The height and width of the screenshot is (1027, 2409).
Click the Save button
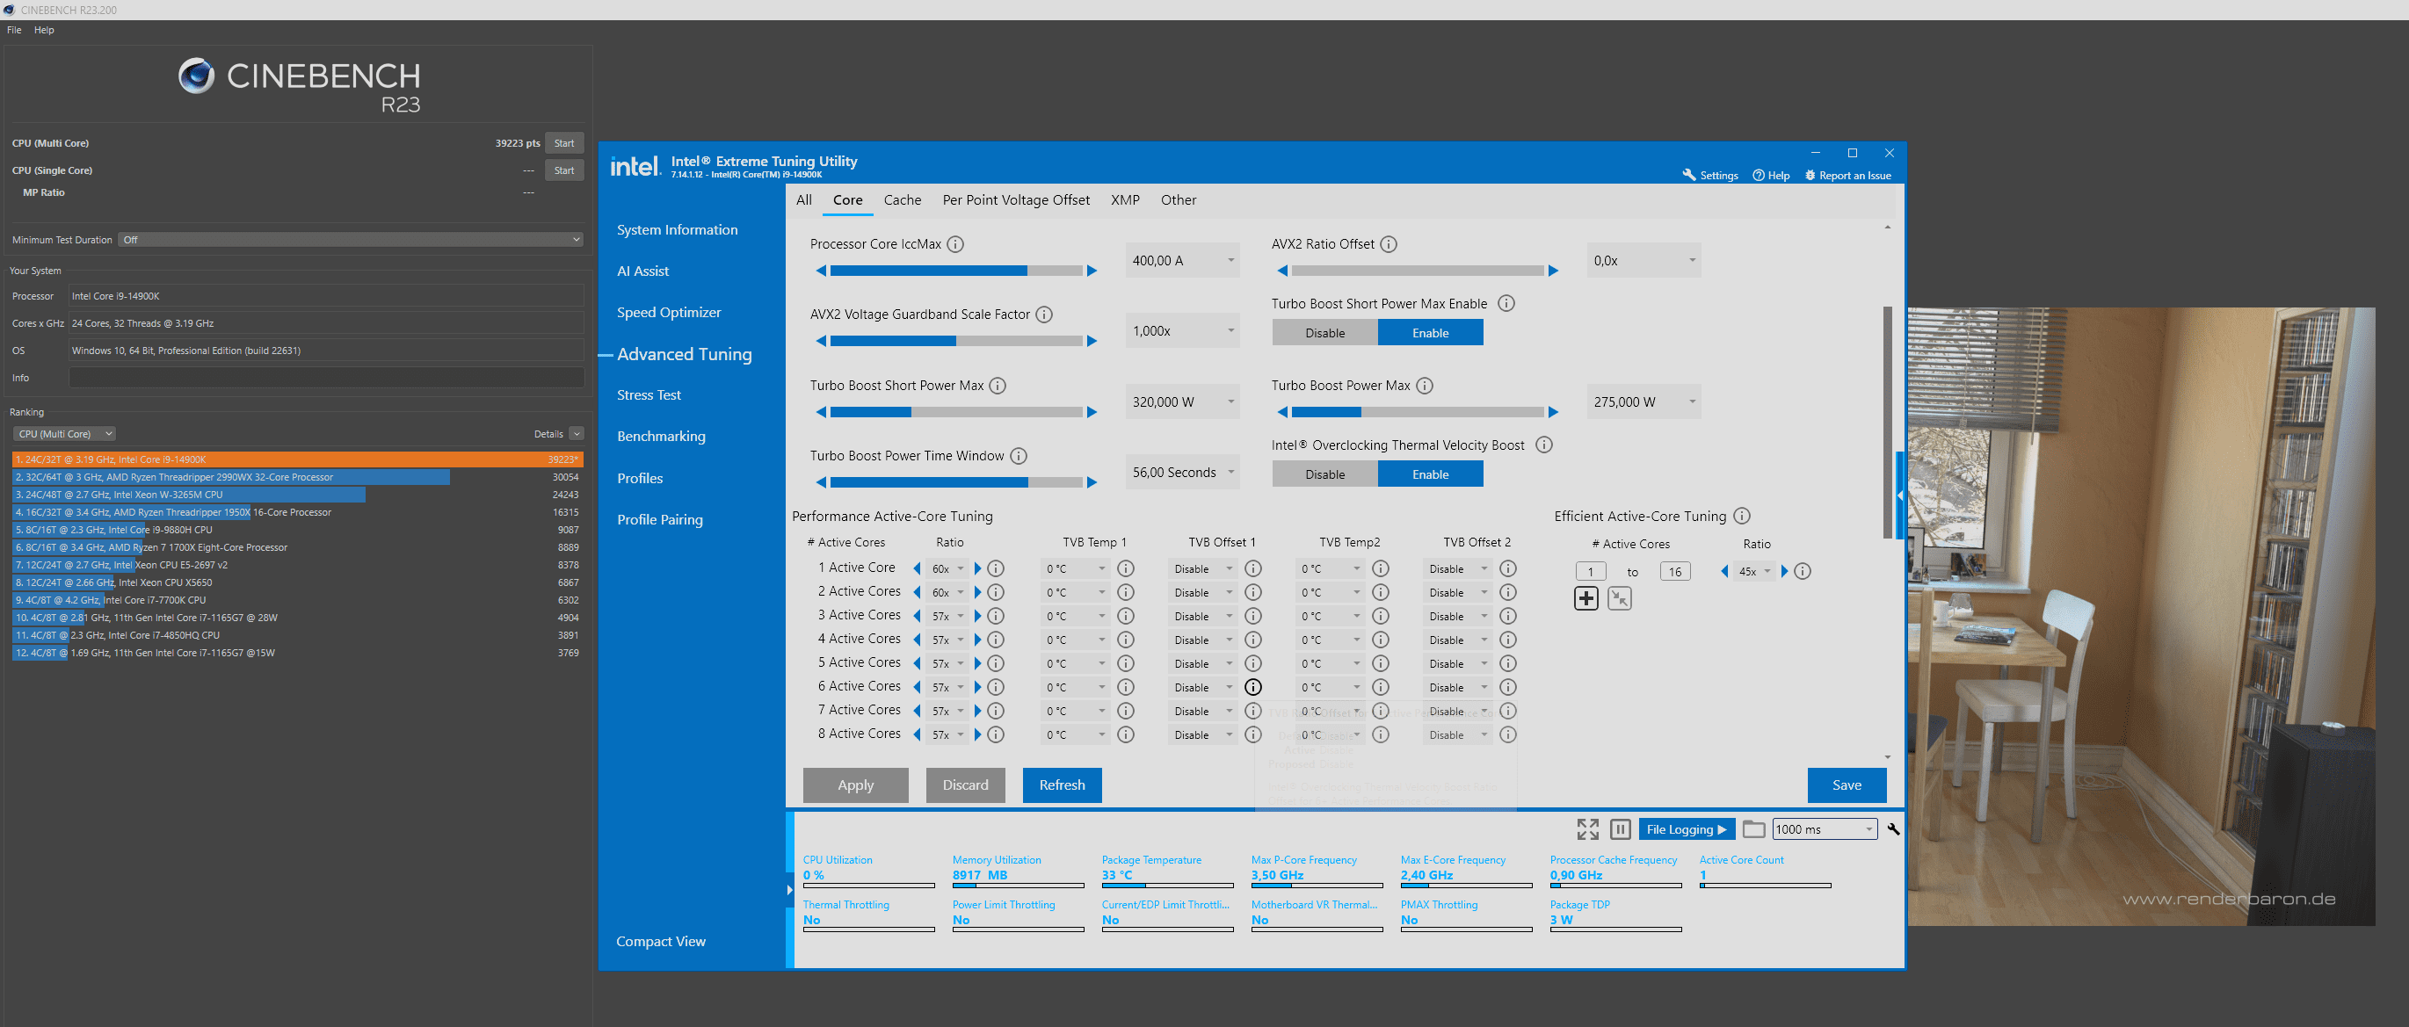click(x=1846, y=785)
